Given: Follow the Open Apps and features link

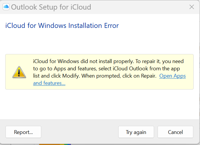Looking at the screenshot, I should pos(172,76).
